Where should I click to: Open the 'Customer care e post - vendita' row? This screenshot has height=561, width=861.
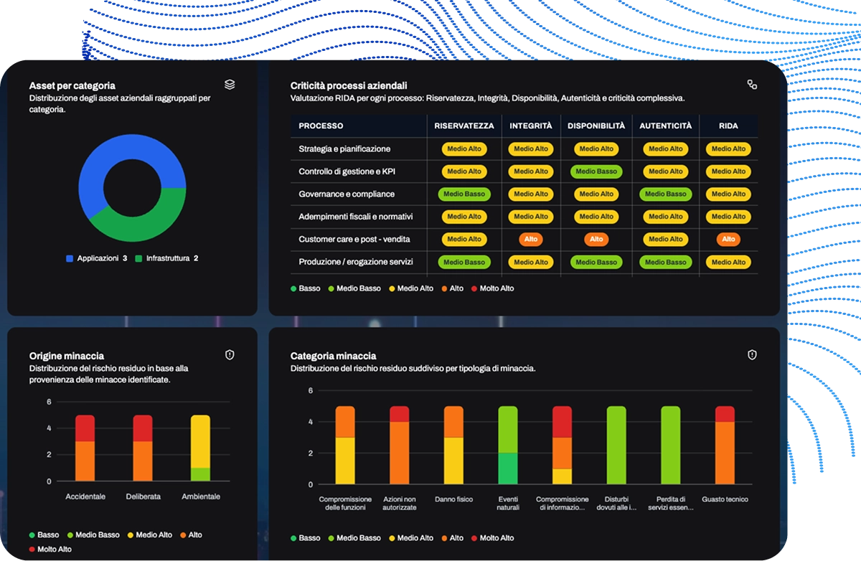click(524, 239)
